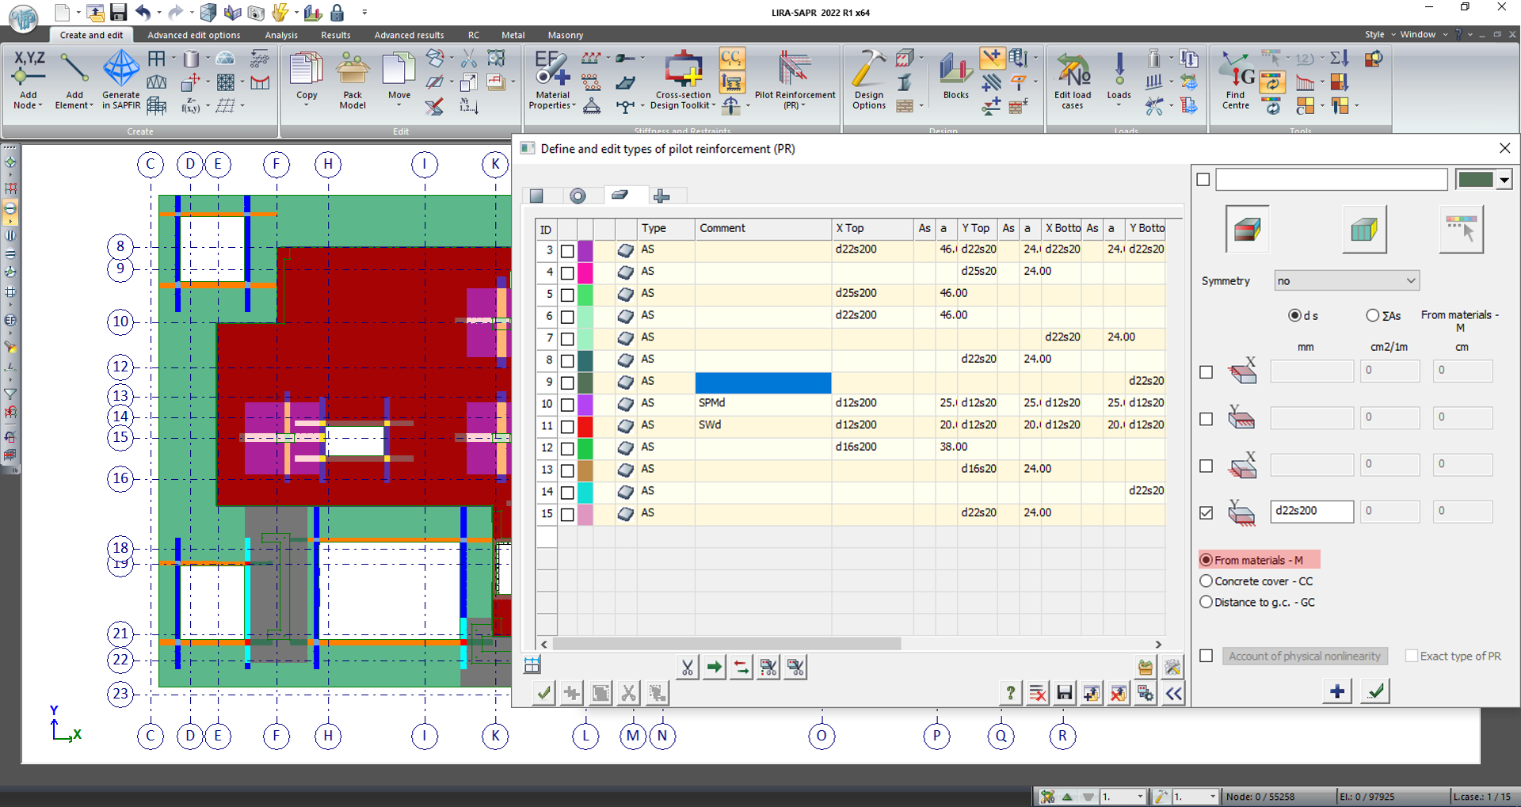Click the Pack Model icon
The image size is (1521, 807).
coord(353,70)
